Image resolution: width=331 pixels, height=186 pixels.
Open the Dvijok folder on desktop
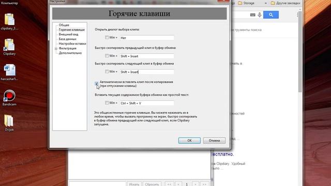[9, 123]
